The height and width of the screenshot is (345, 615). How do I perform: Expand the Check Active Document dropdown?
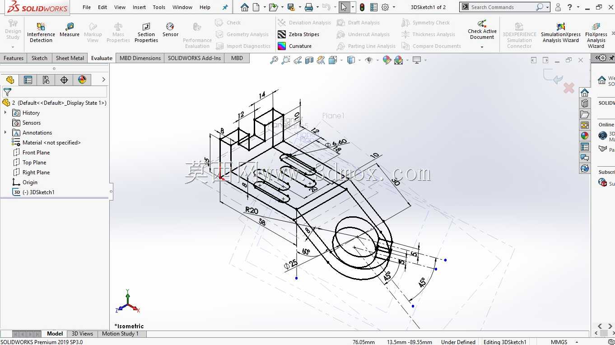pos(482,47)
